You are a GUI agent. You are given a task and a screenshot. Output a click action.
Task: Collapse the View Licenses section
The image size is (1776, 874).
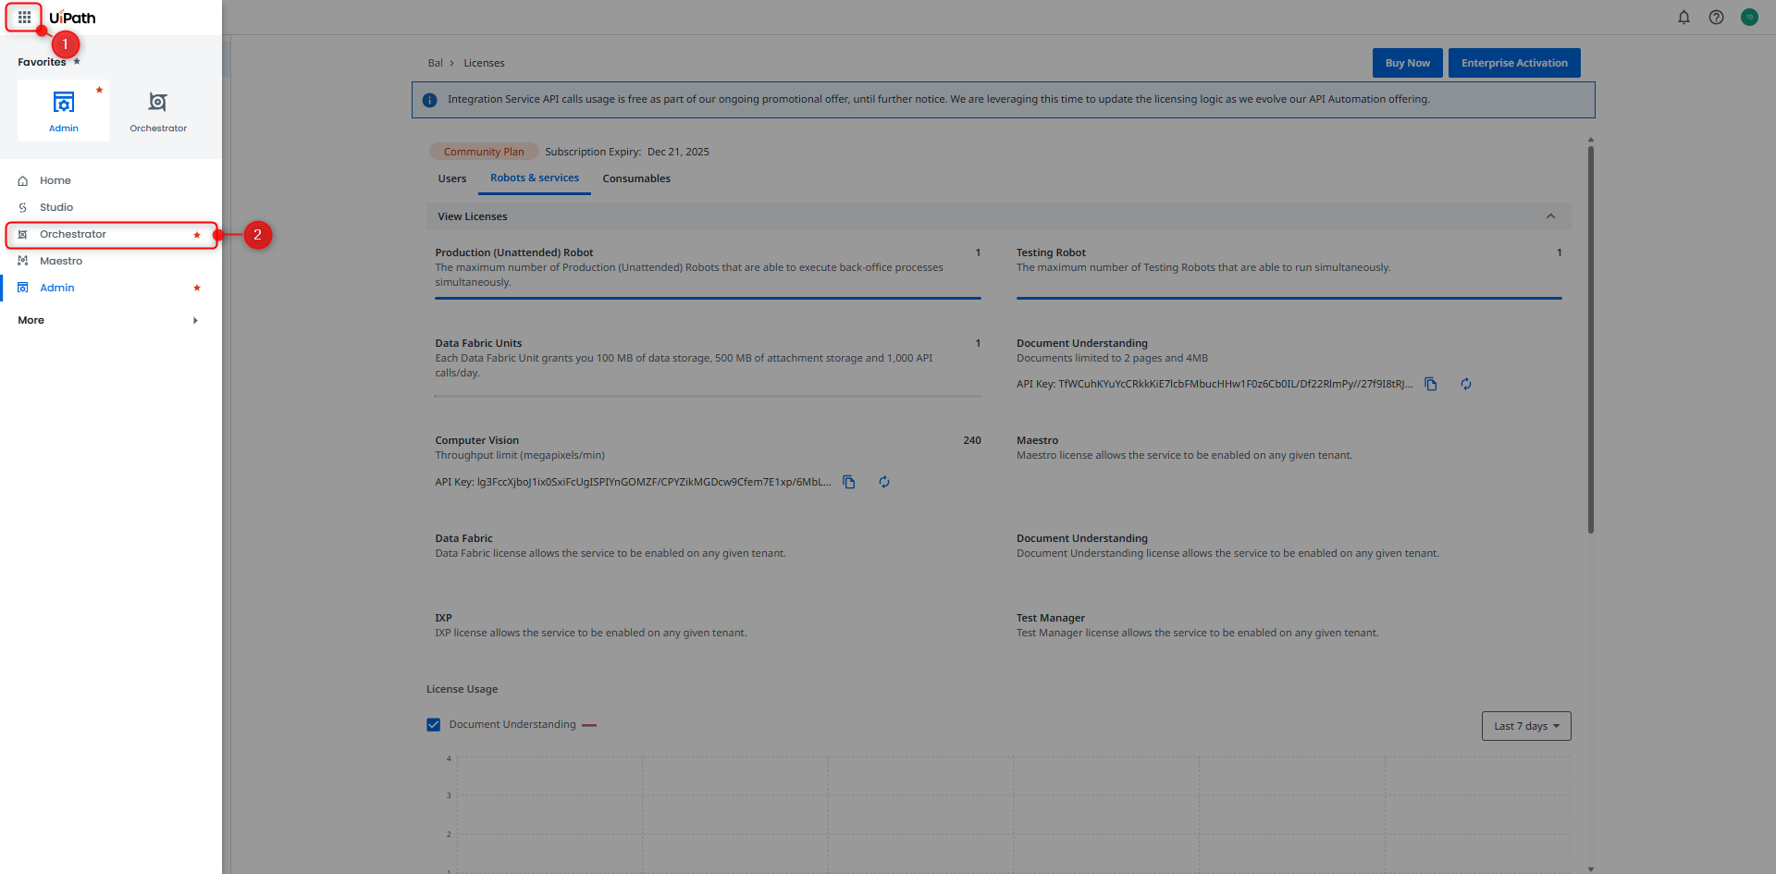(x=1551, y=216)
